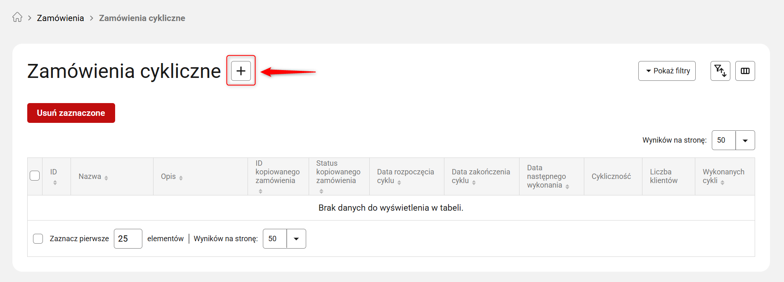Check the Zaznacz pierwsze checkbox
The height and width of the screenshot is (282, 784).
[38, 239]
